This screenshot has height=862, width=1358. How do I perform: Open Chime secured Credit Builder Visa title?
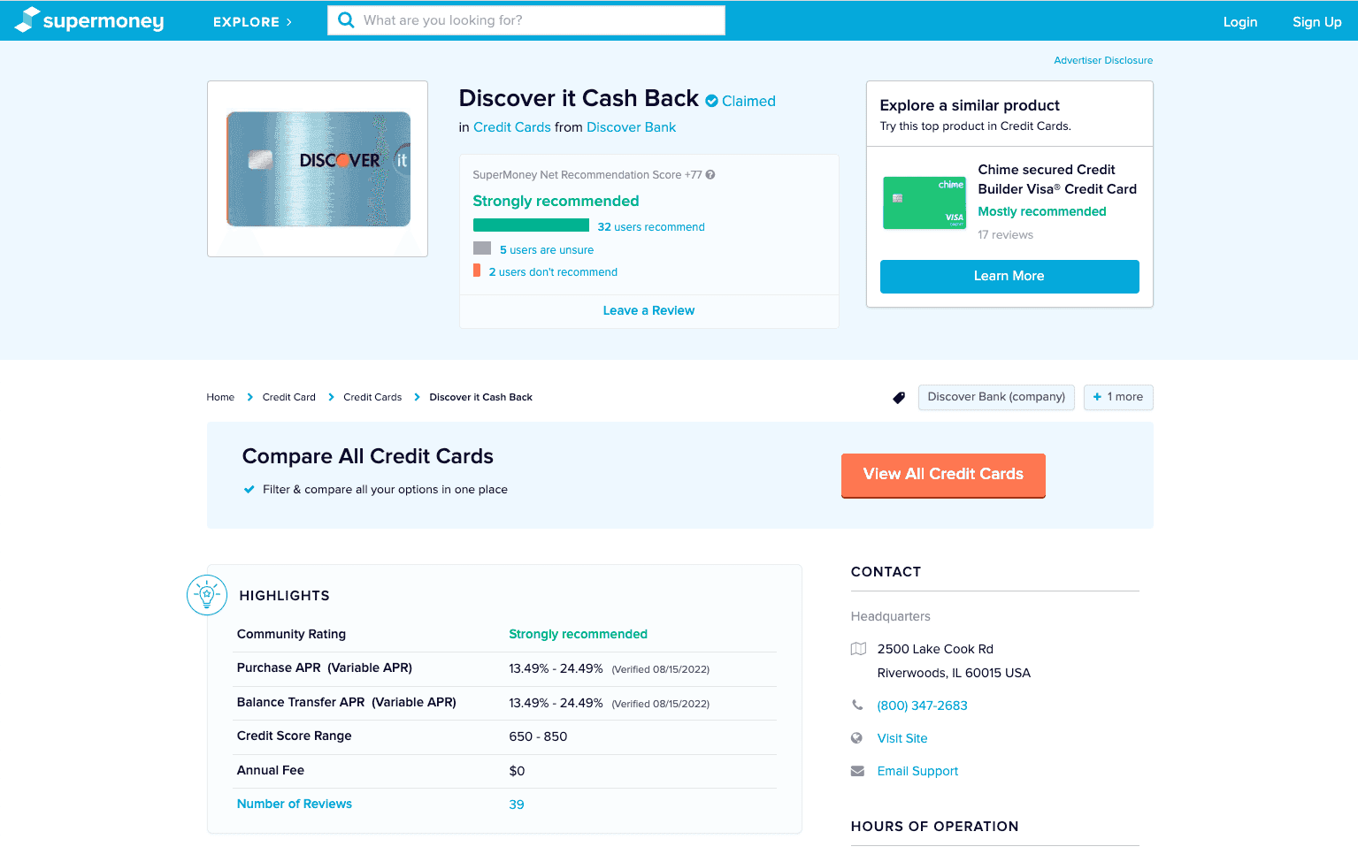click(x=1057, y=179)
